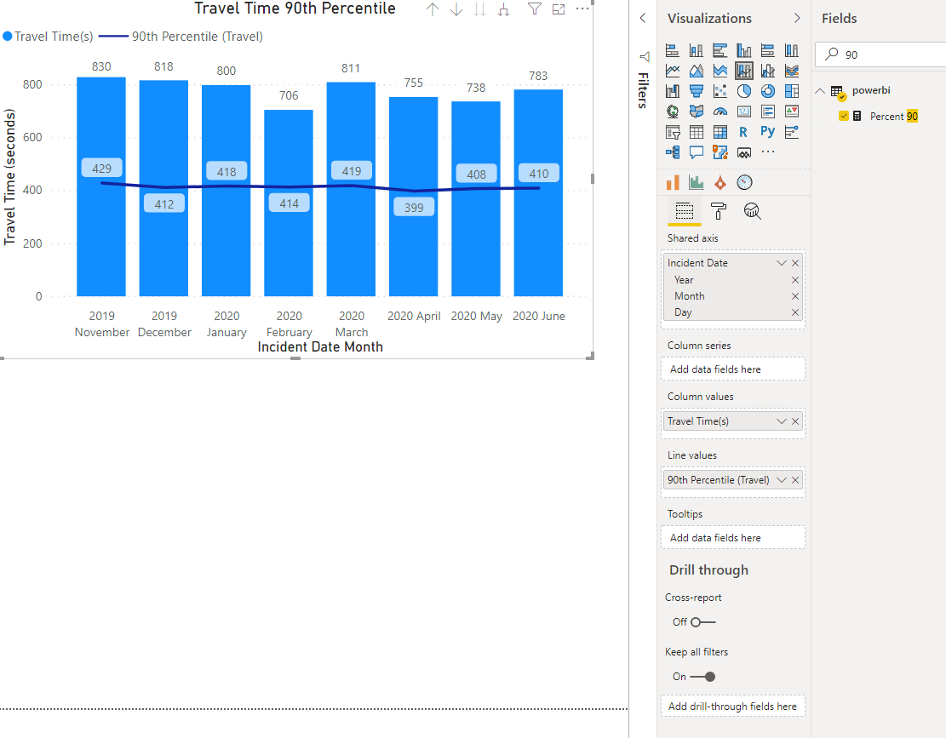Select the orange bar custom visual
The width and height of the screenshot is (946, 738).
point(673,182)
